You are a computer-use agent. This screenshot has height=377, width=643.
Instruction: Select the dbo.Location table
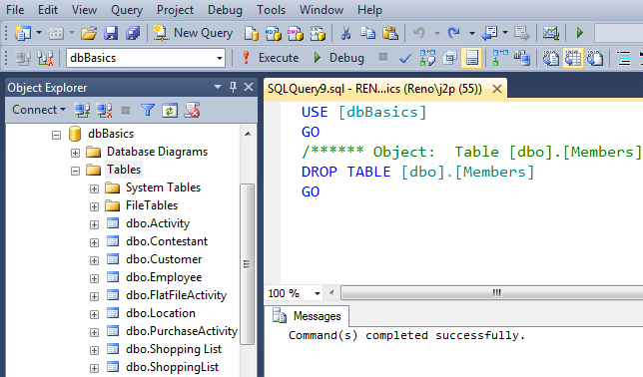[x=161, y=313]
